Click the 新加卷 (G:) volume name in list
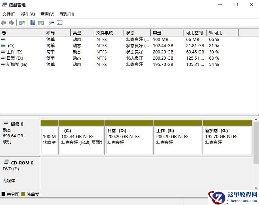259x205 pixels. coord(17,65)
